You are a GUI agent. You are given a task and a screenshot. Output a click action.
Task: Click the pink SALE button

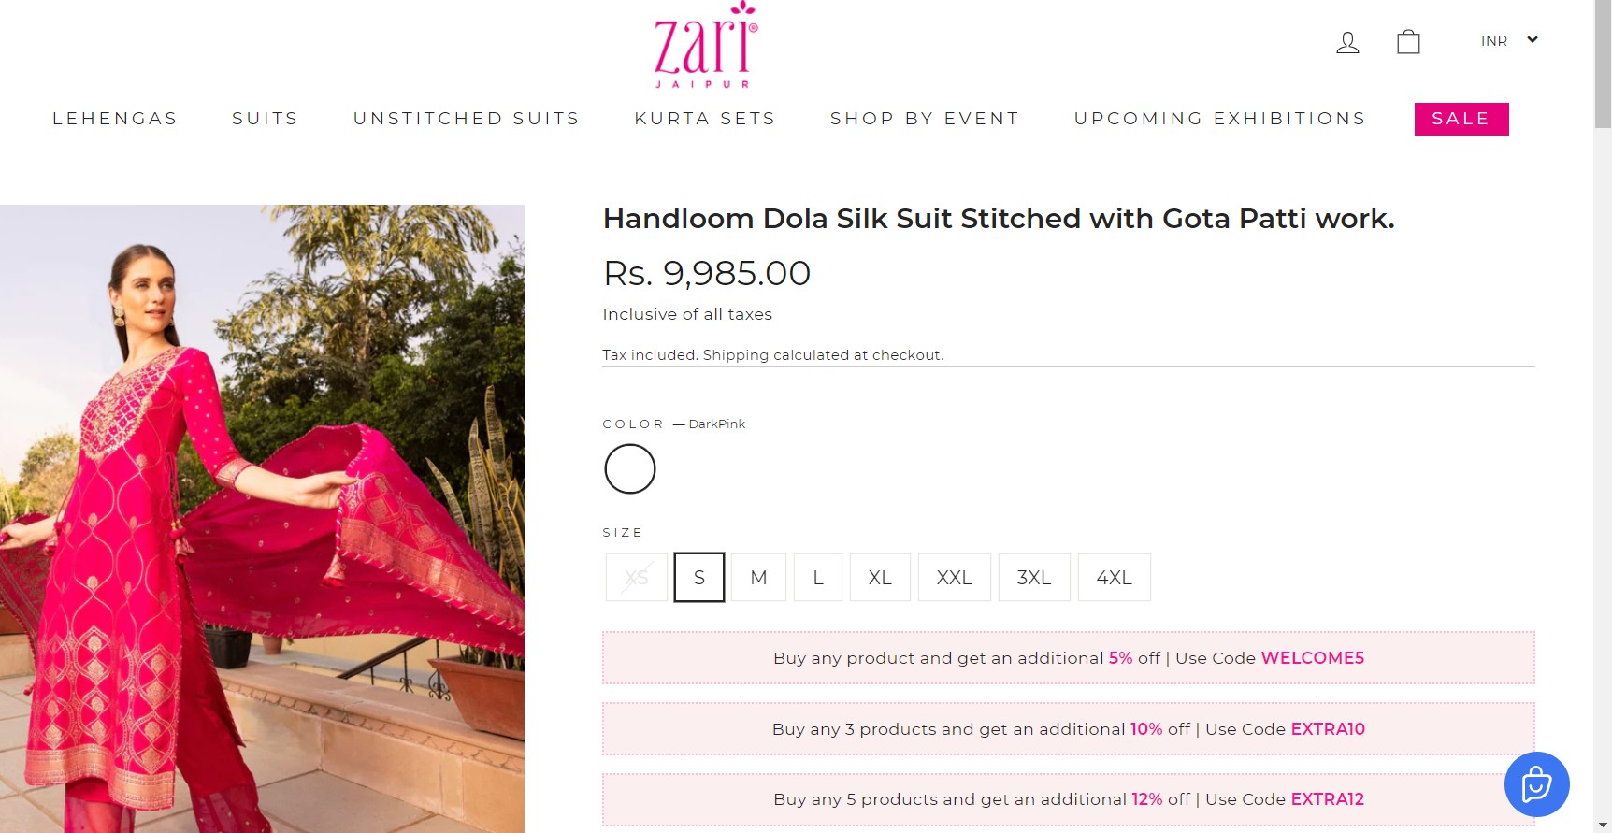(1461, 119)
